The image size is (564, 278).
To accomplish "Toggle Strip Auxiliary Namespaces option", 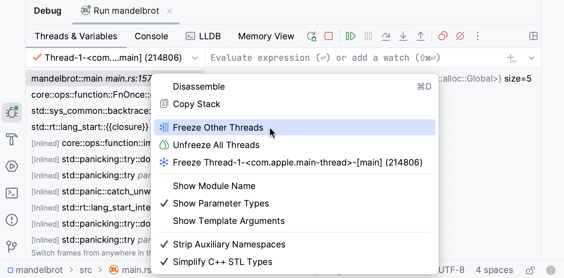I will (x=229, y=244).
